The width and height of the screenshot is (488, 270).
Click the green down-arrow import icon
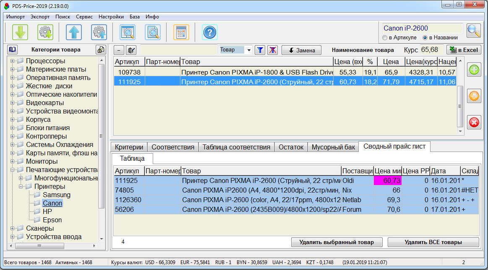[x=20, y=32]
